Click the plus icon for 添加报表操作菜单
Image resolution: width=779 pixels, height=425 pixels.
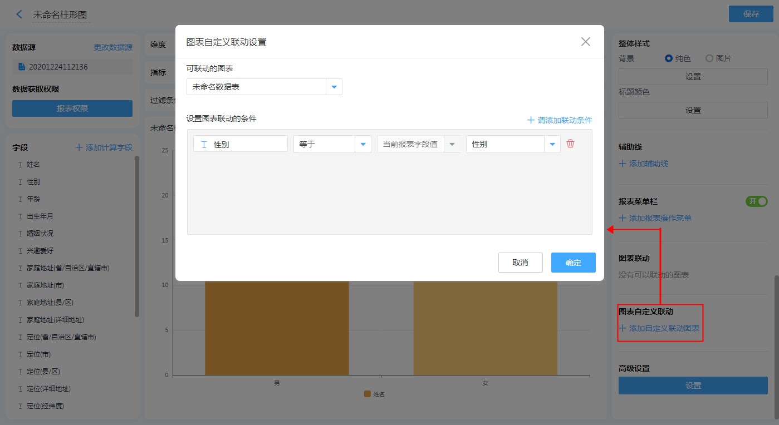click(x=623, y=218)
